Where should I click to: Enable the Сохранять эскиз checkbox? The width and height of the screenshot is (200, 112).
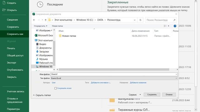(x=56, y=88)
